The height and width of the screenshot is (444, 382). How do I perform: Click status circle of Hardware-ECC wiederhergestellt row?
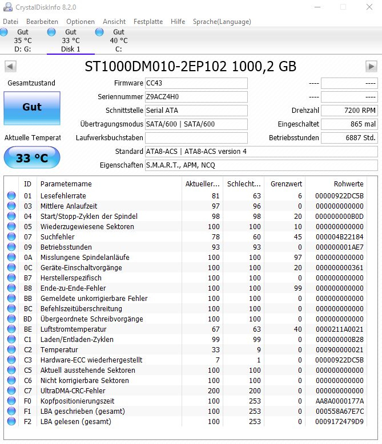pyautogui.click(x=11, y=360)
